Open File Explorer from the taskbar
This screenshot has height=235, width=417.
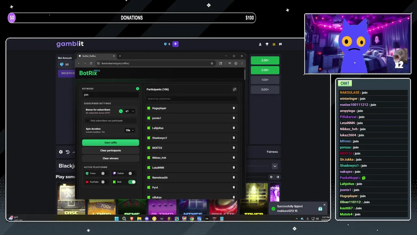(139, 219)
